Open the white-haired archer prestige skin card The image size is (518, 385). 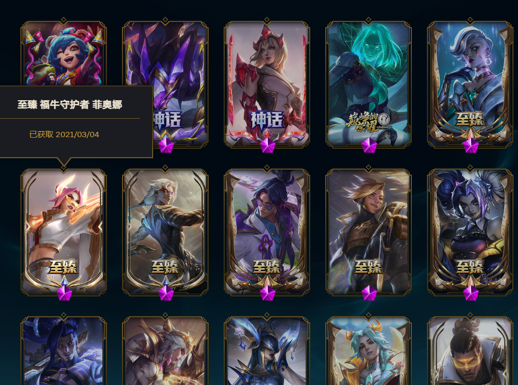coord(165,232)
